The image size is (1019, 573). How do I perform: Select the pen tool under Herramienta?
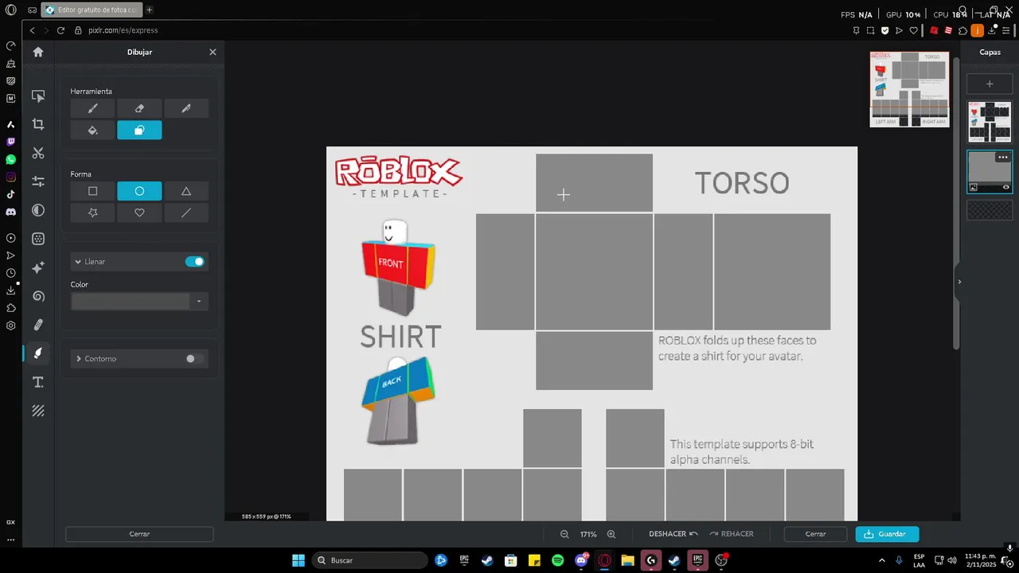click(186, 108)
